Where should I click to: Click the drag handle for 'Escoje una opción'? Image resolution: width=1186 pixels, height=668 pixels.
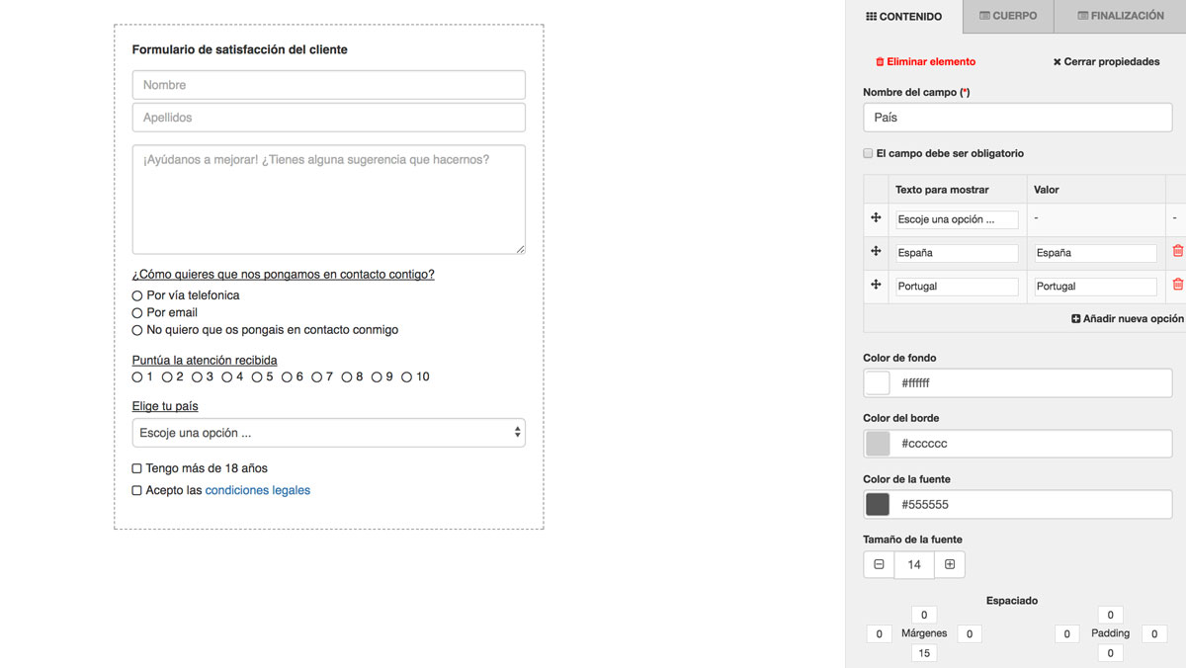[876, 217]
